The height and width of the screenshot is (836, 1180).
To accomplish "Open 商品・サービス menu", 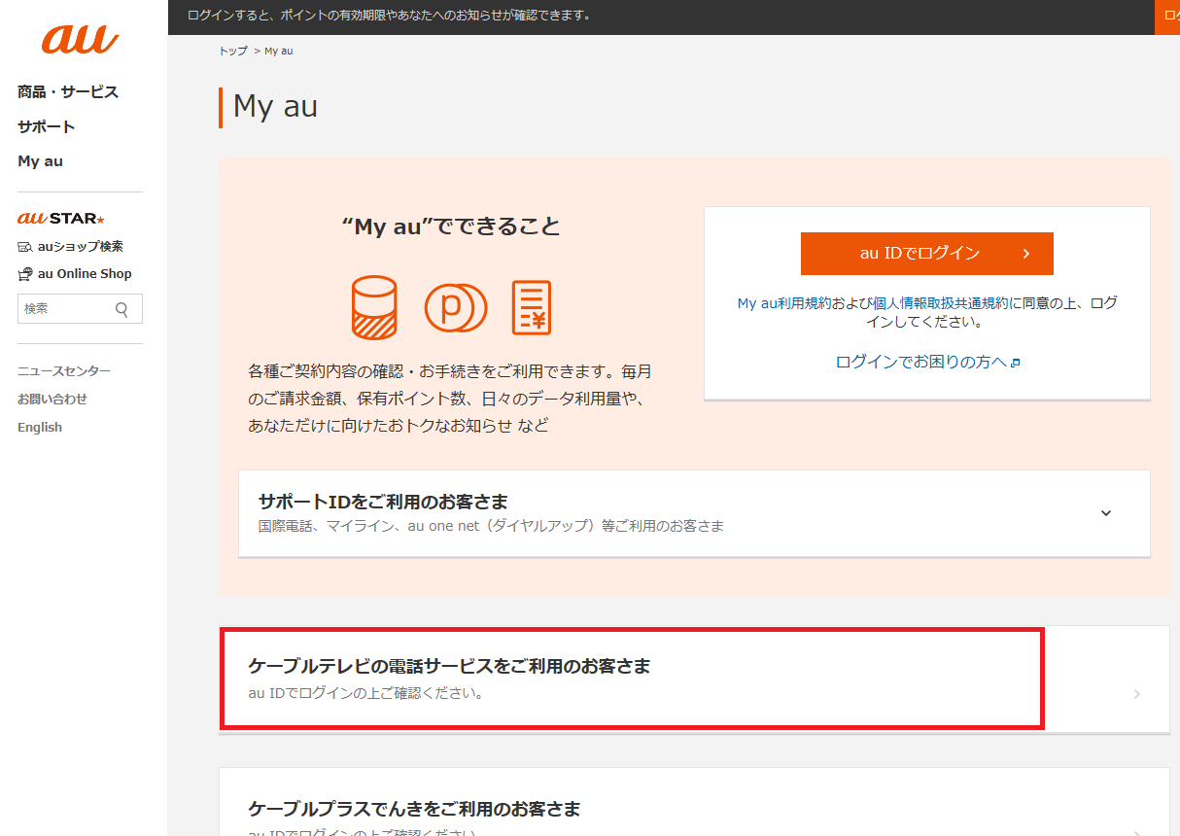I will (68, 92).
